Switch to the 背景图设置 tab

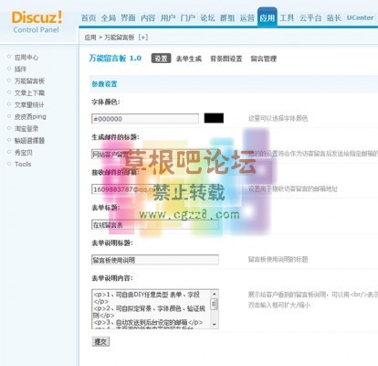click(x=226, y=59)
